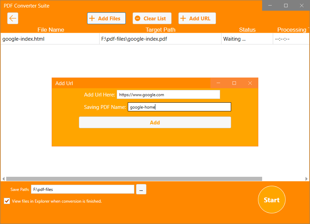This screenshot has width=310, height=224.
Task: Click the File Name column header
Action: [x=51, y=30]
